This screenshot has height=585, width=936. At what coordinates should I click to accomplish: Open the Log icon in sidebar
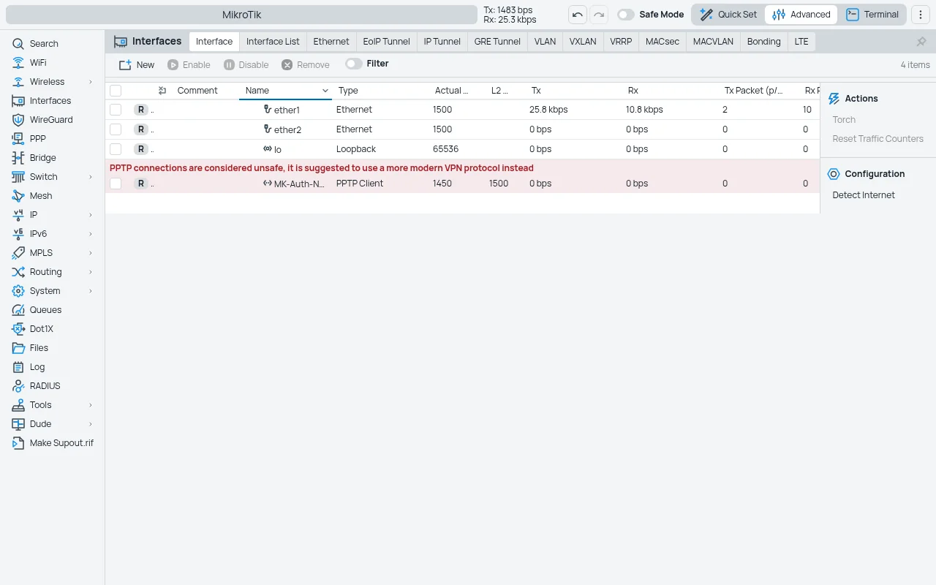(x=18, y=367)
